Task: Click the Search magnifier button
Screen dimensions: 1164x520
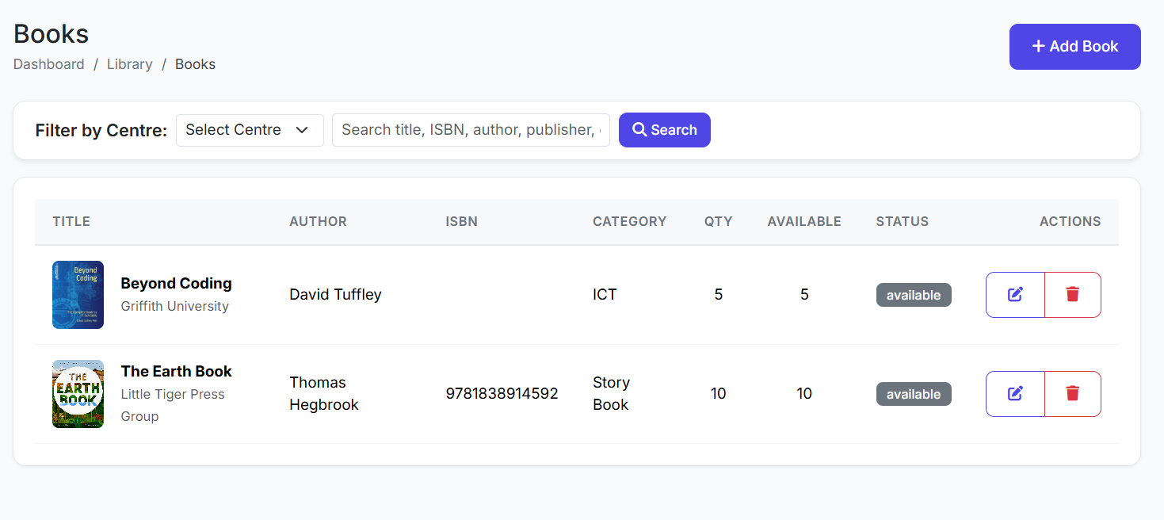Action: (664, 130)
